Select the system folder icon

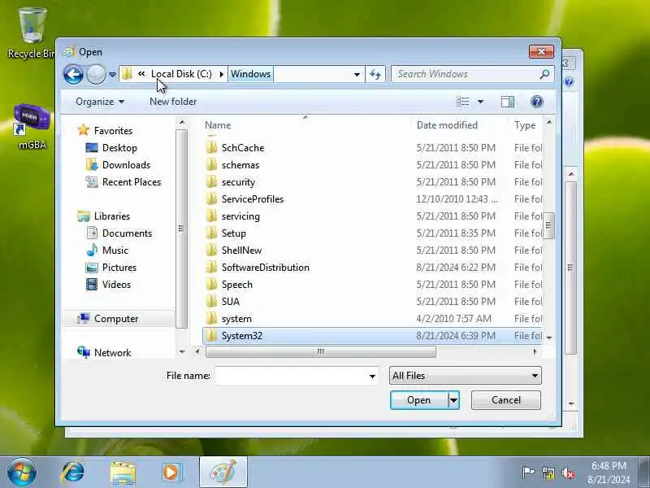click(x=211, y=319)
